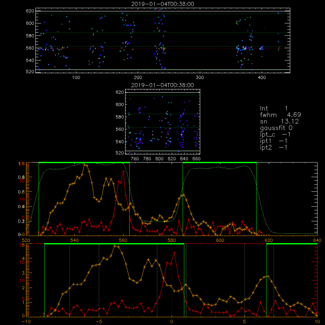Click y-axis label 580 on top plot
This screenshot has width=325, height=325.
coord(30,36)
